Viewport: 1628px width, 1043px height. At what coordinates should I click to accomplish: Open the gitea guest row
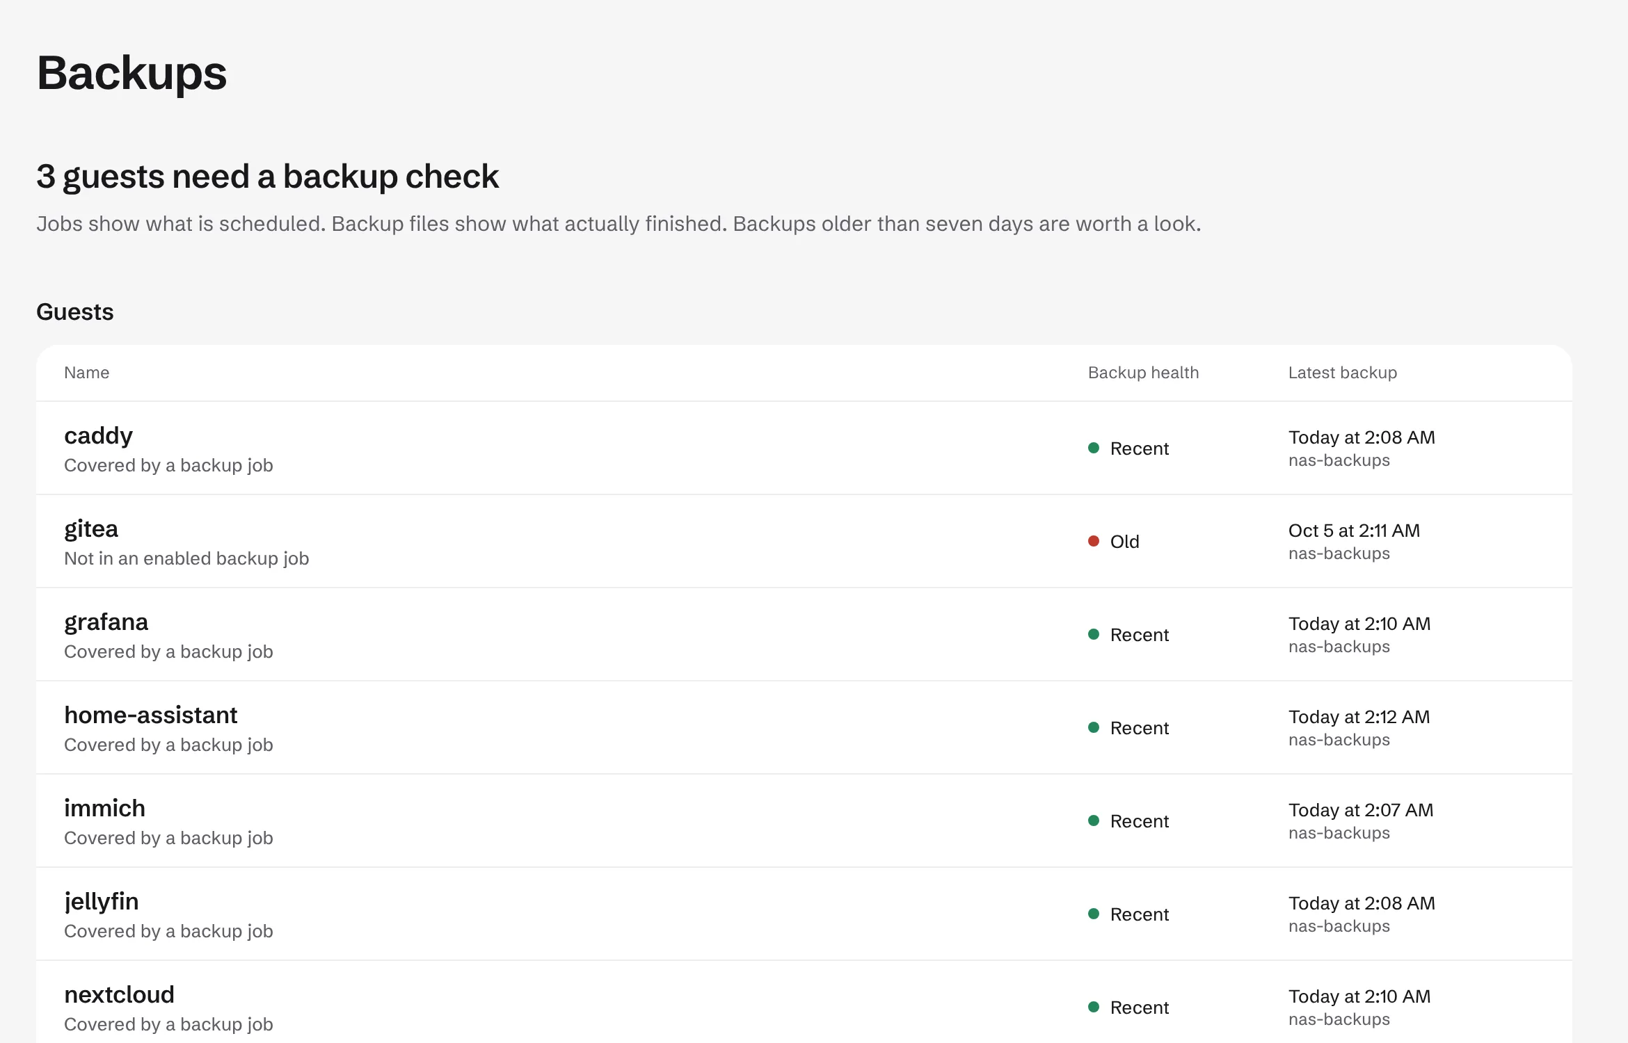point(804,542)
